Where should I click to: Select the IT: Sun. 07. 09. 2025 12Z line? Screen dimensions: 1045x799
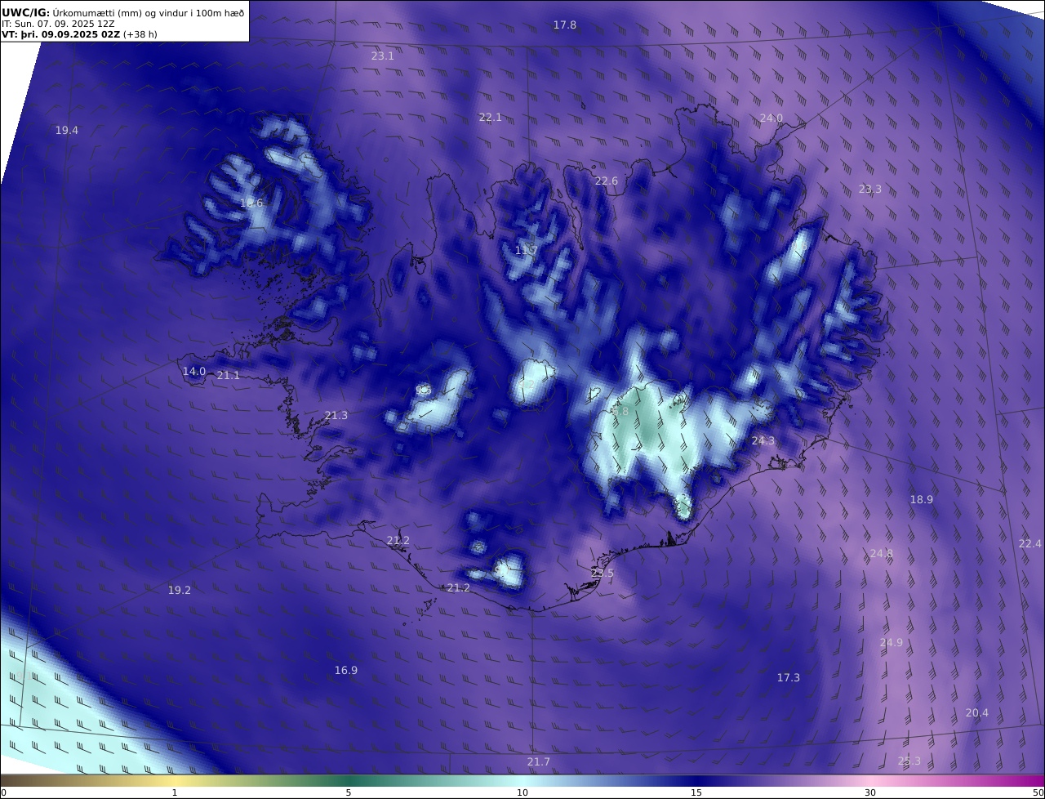[x=58, y=24]
